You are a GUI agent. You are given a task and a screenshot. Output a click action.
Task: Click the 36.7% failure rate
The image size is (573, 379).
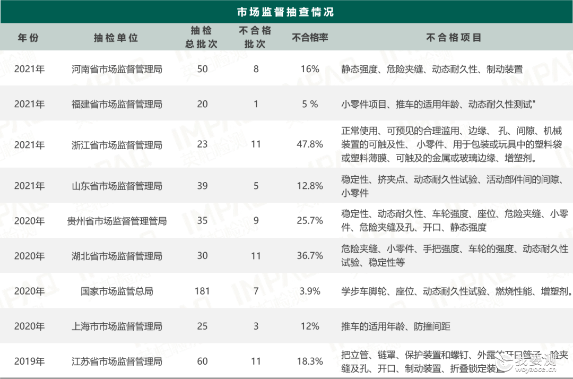click(x=310, y=255)
